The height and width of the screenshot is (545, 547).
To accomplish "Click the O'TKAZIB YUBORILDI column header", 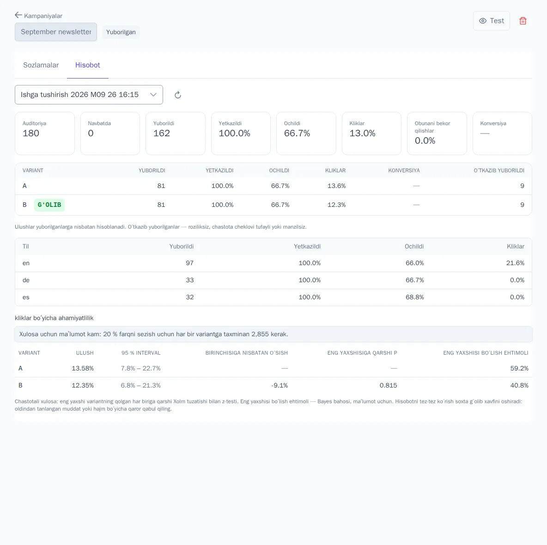I will (x=499, y=170).
